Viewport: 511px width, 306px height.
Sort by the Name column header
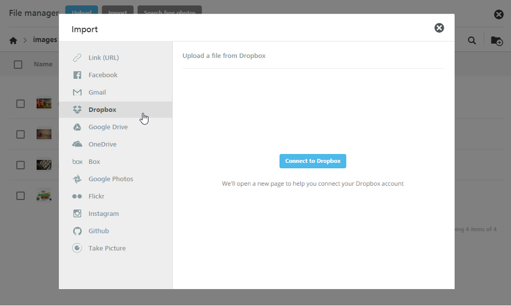[x=43, y=64]
